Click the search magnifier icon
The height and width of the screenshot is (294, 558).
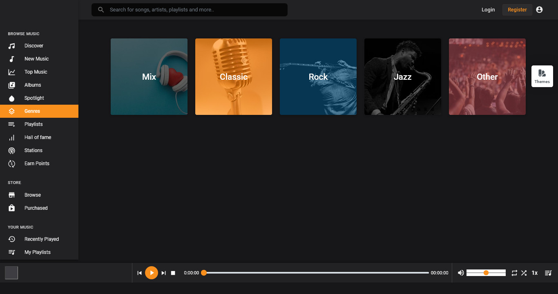click(x=101, y=10)
